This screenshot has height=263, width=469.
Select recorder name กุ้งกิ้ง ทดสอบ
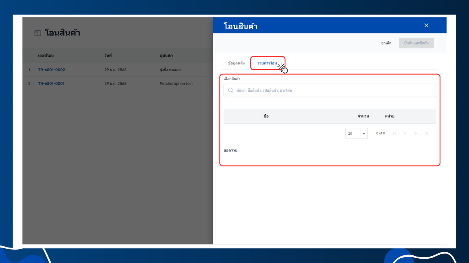(x=170, y=70)
